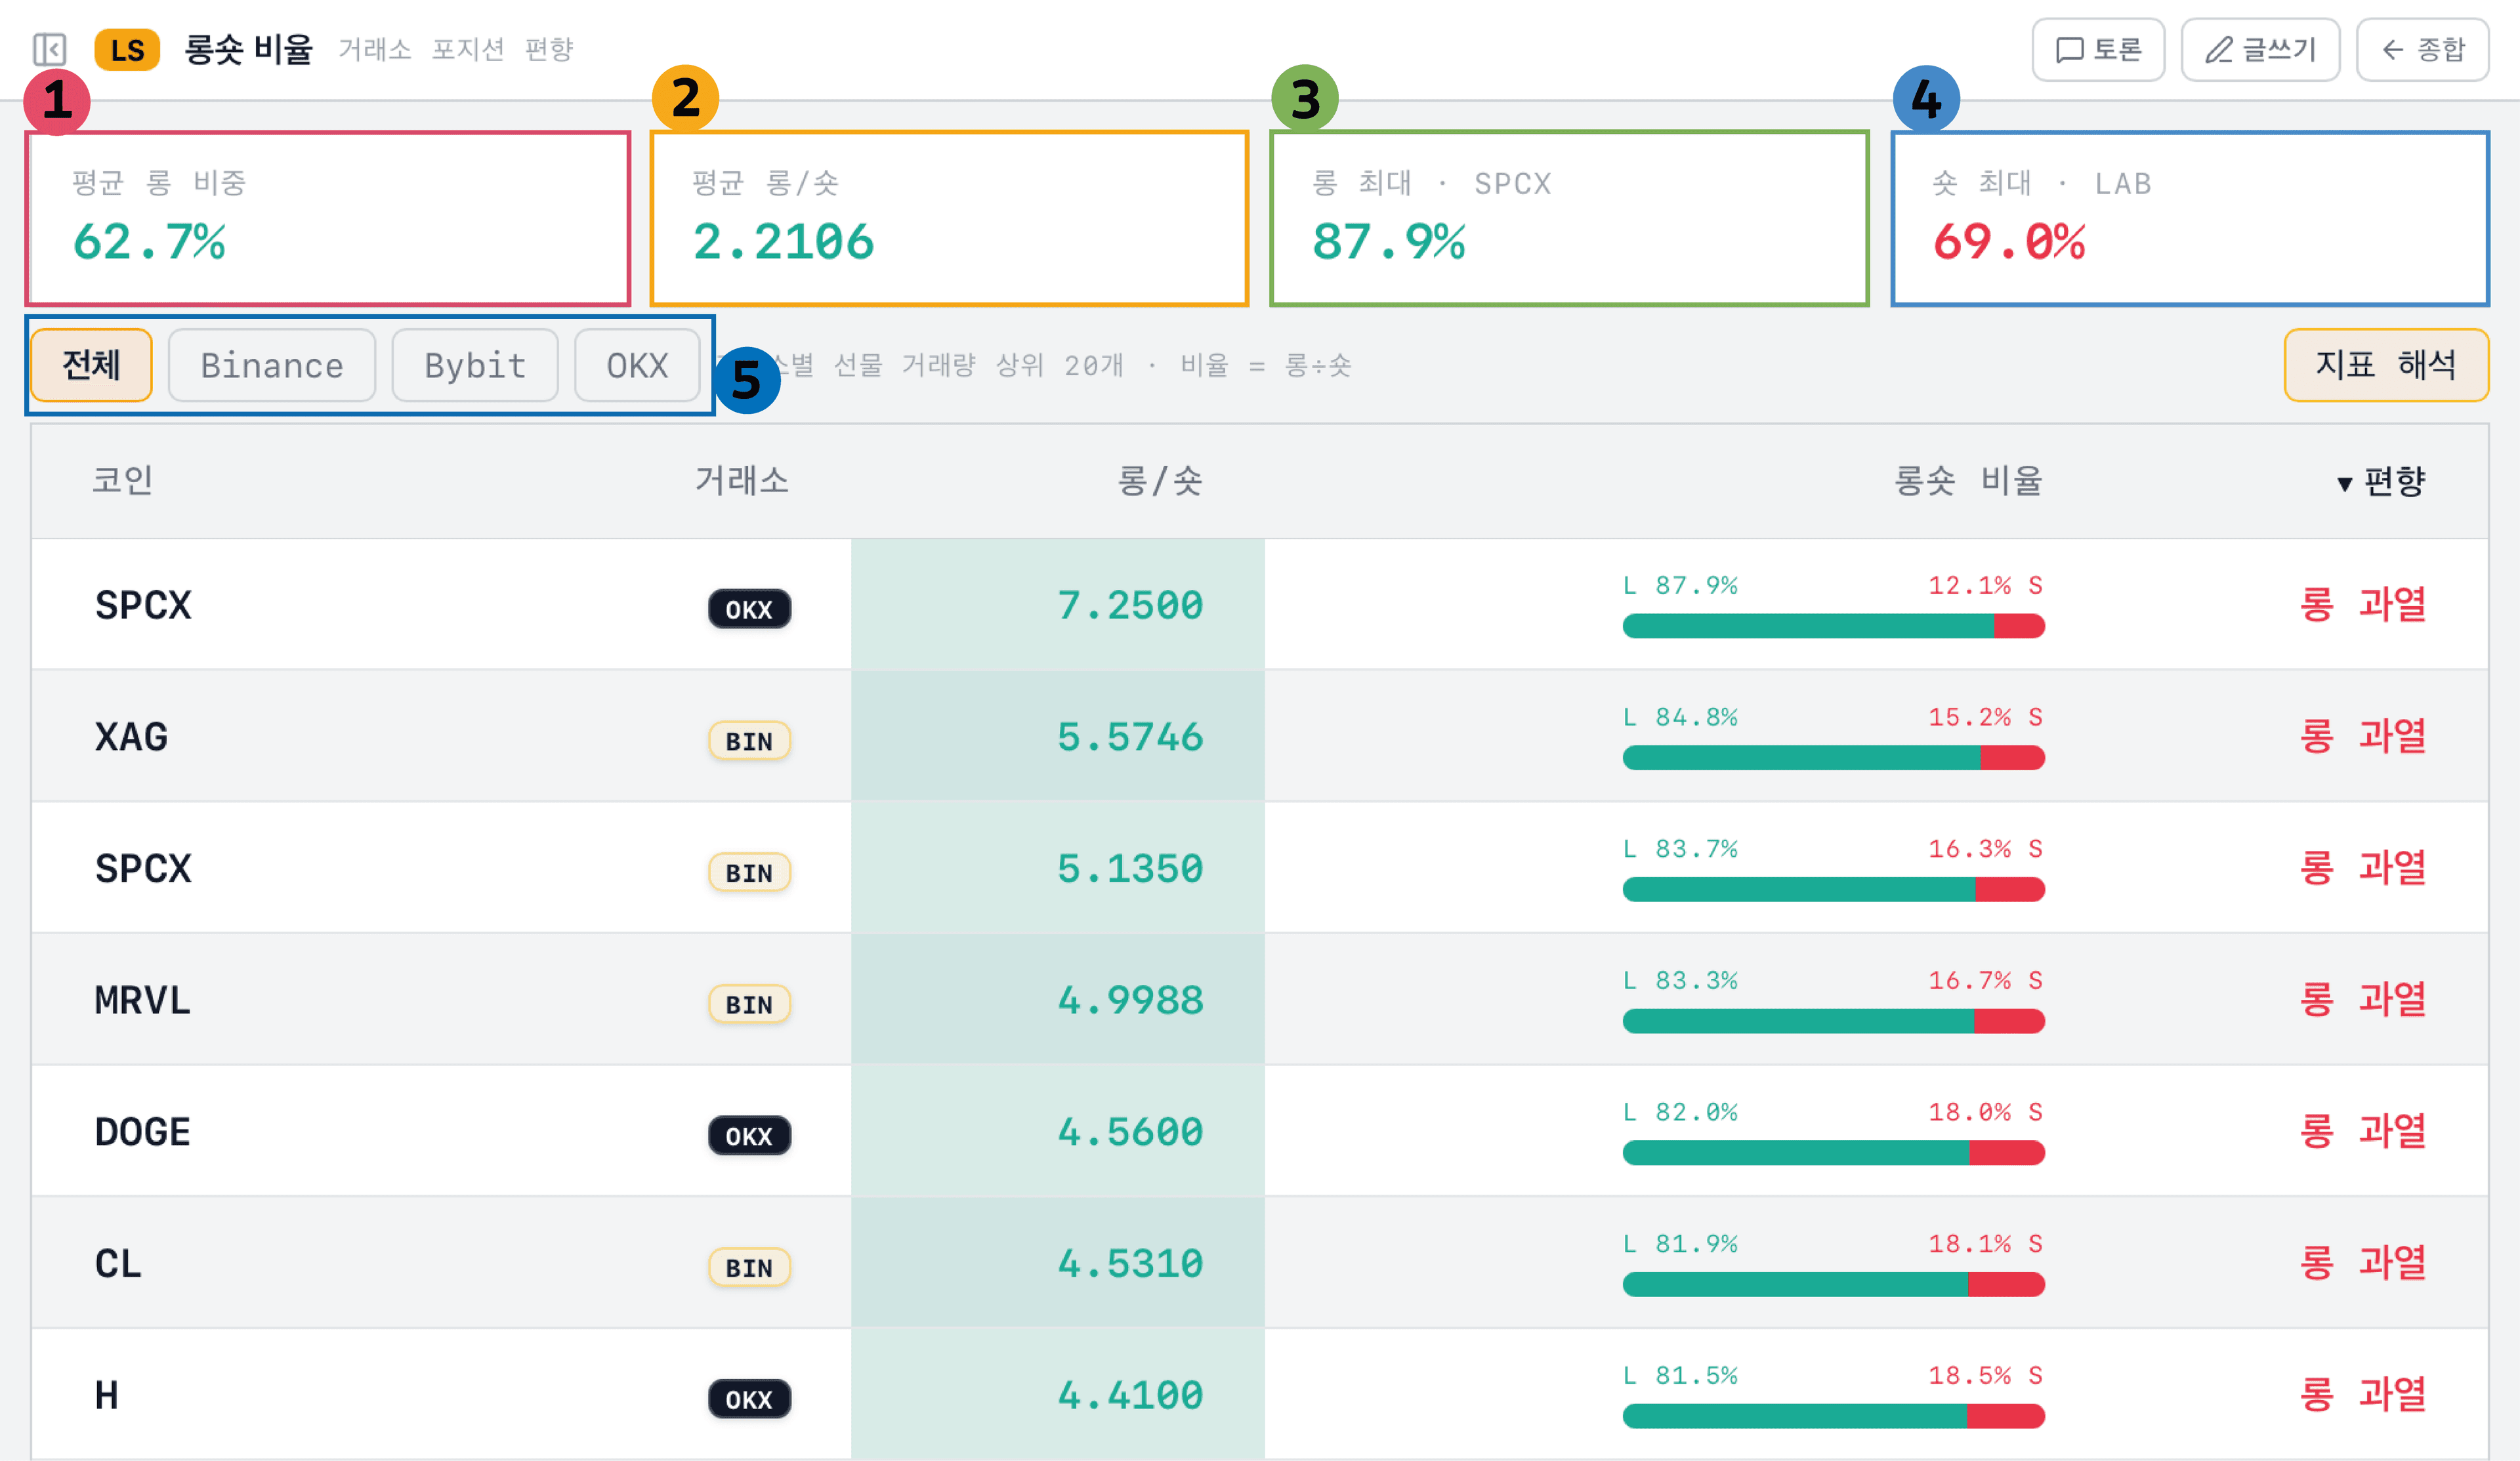Click the 평균 롱/숏 2.2106 card

(x=949, y=218)
